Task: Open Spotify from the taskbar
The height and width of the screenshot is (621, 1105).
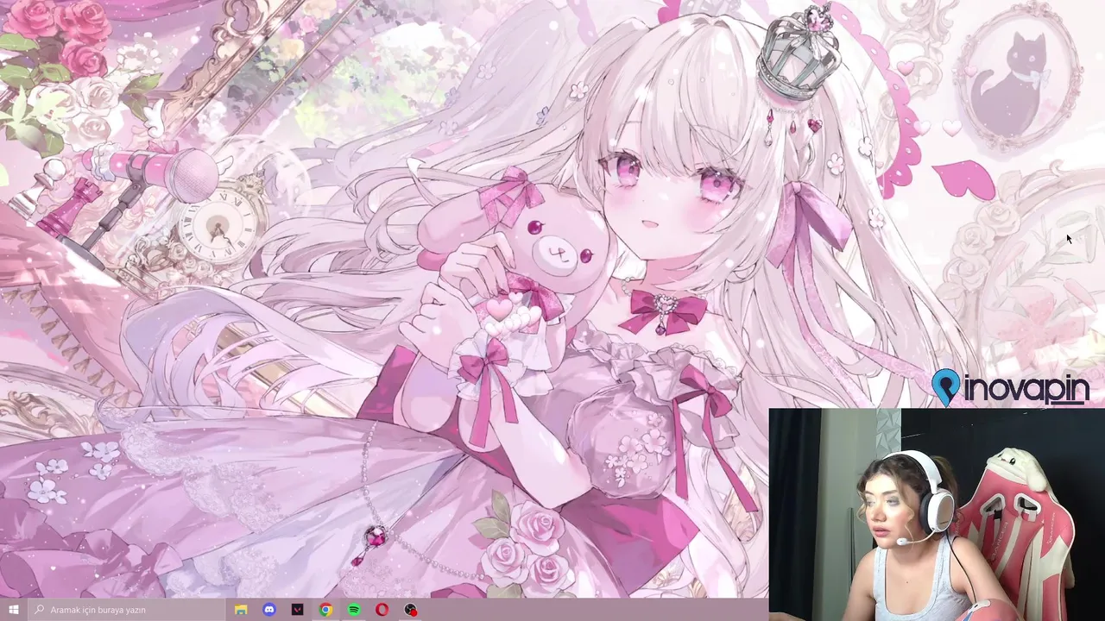Action: 354,610
